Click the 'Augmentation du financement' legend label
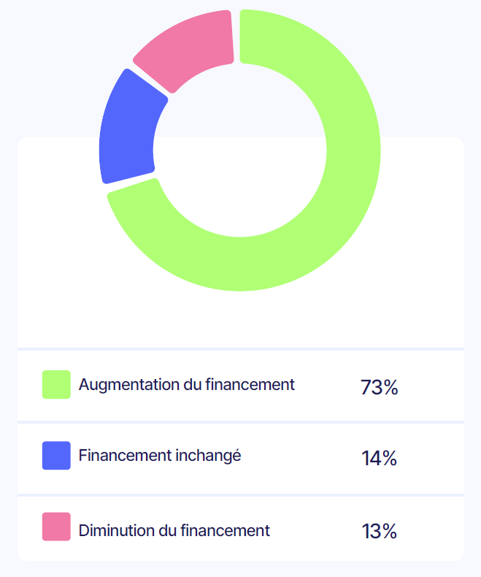 pyautogui.click(x=187, y=384)
